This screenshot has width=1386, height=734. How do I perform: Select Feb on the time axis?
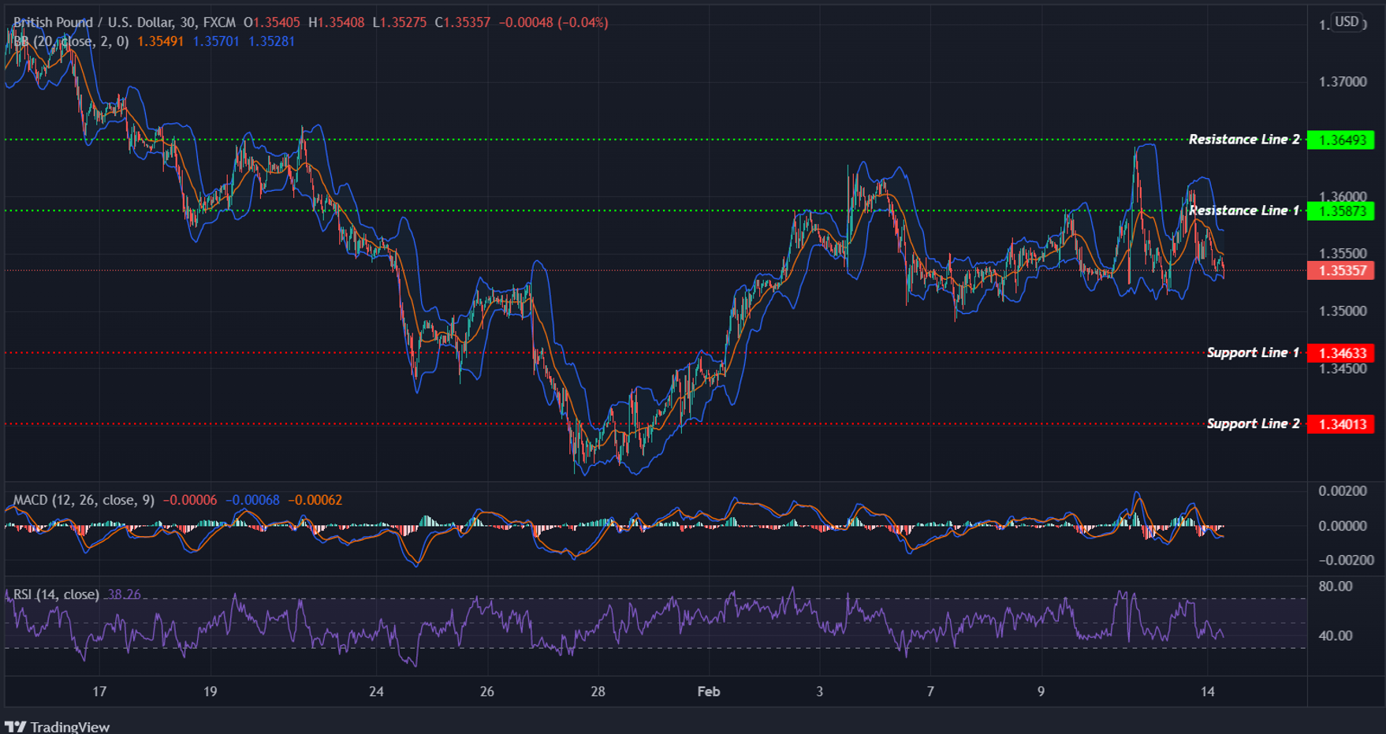click(708, 691)
